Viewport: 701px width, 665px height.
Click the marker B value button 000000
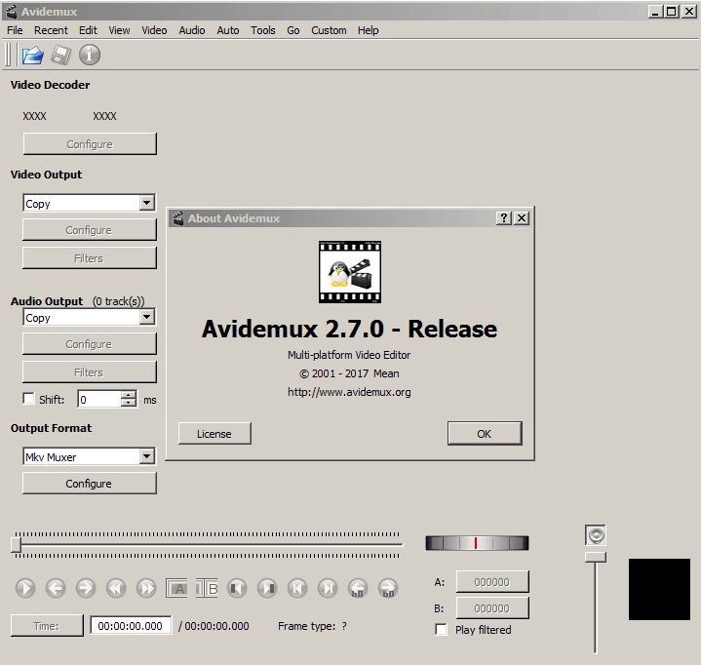(492, 608)
